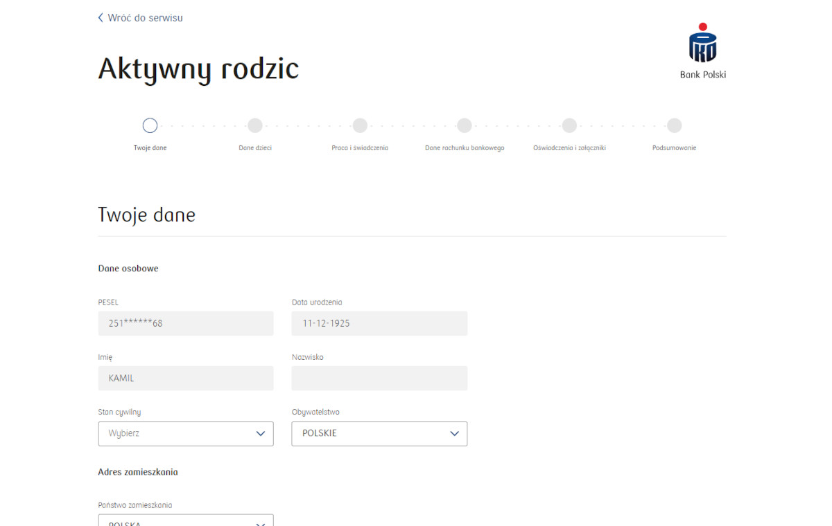Click the Podsumowanie step circle

674,125
